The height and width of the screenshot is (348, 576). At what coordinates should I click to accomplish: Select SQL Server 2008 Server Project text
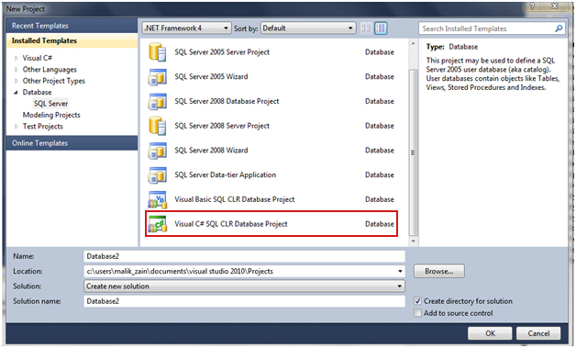(x=222, y=126)
